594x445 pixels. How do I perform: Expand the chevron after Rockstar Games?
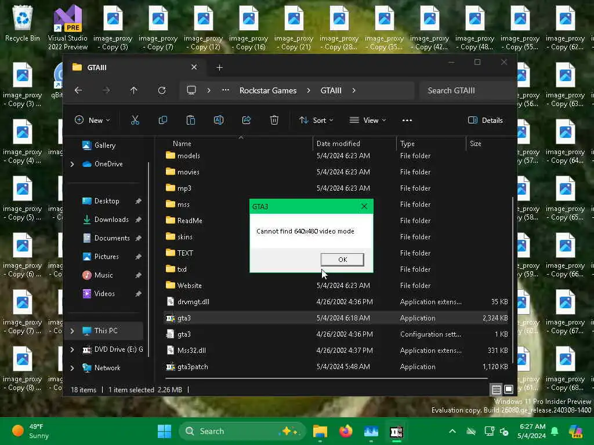[x=309, y=90]
